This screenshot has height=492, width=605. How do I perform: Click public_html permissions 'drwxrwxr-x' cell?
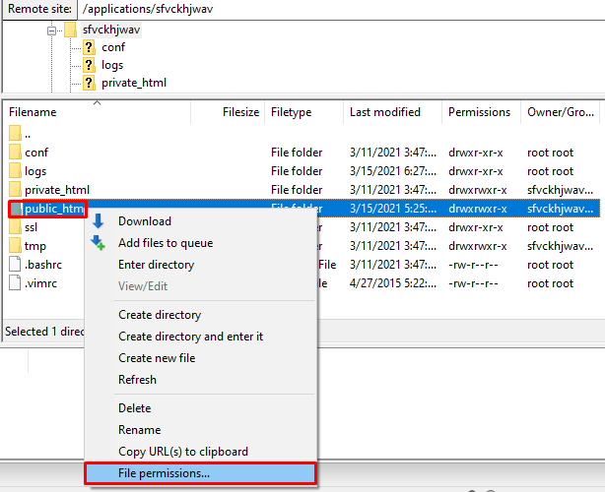tap(478, 209)
